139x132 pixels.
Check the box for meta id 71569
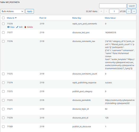pyautogui.click(x=3, y=126)
